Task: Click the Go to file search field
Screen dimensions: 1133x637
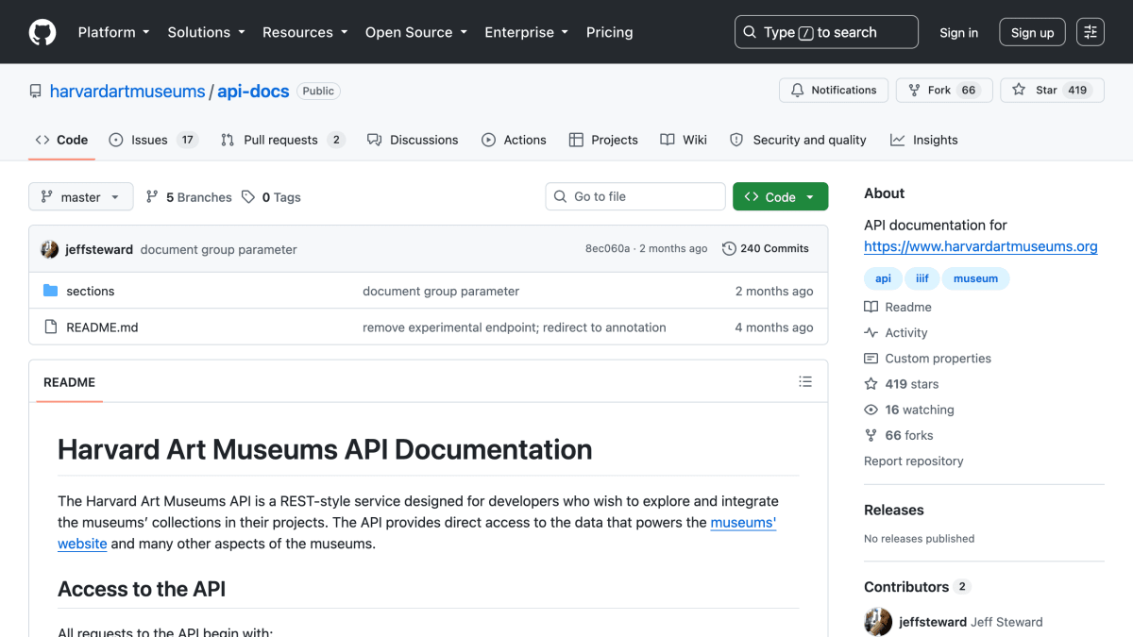Action: pos(635,196)
